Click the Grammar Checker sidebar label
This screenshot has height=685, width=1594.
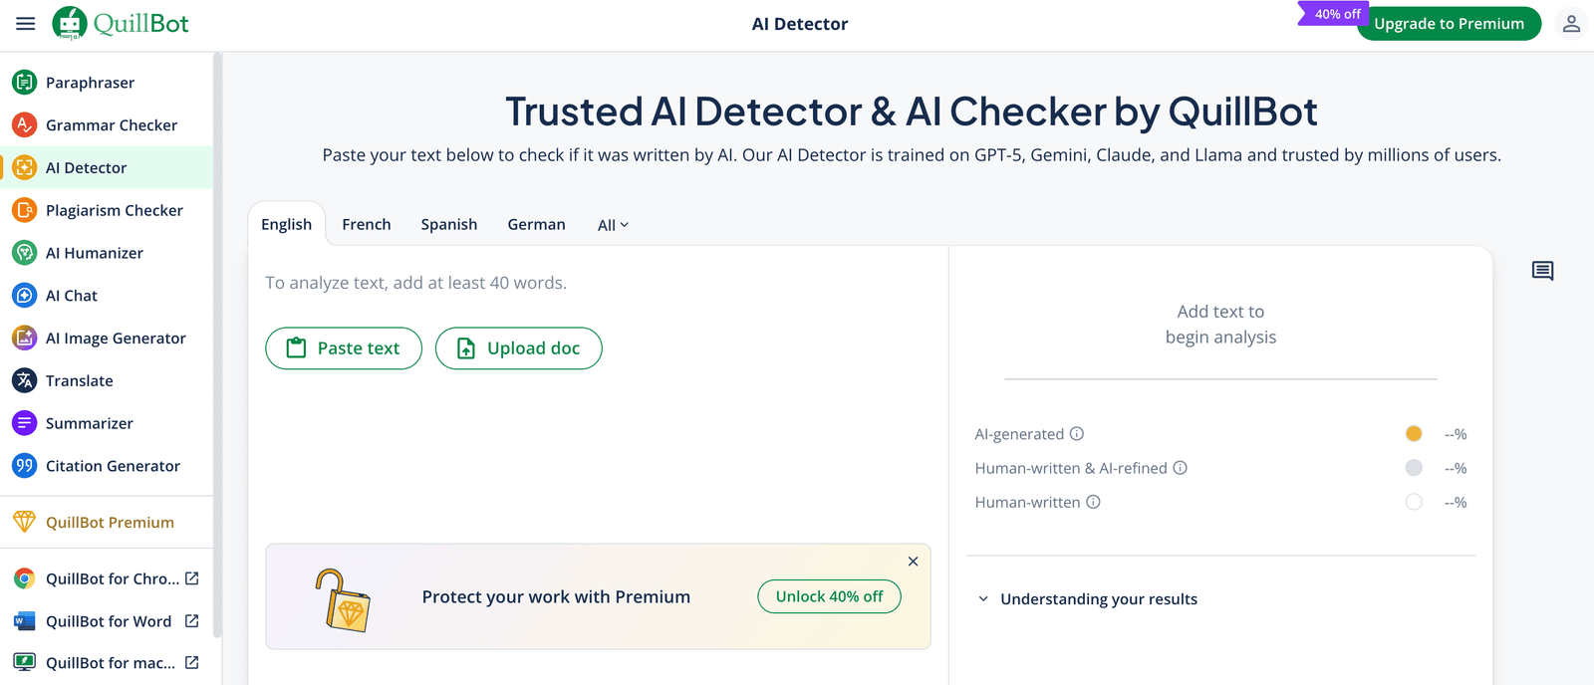[x=112, y=125]
